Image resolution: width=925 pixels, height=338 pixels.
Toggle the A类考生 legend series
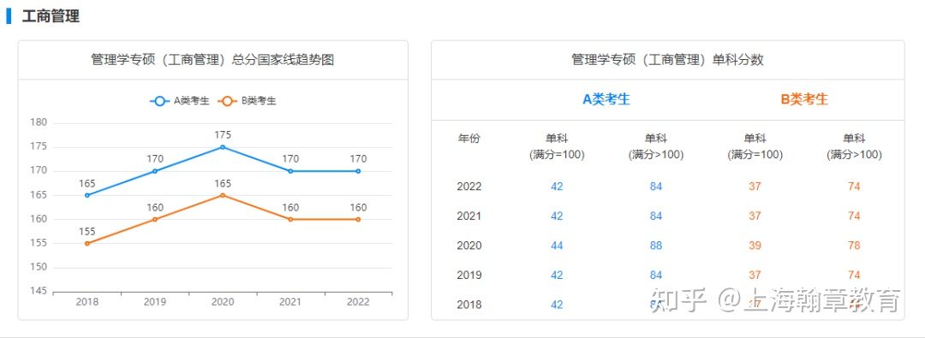[180, 101]
